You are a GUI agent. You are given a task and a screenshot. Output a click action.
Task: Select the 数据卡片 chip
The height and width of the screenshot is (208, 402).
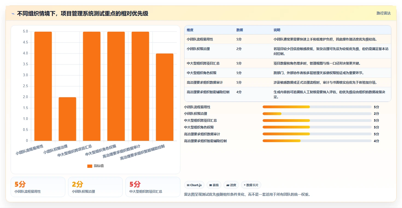click(x=251, y=185)
